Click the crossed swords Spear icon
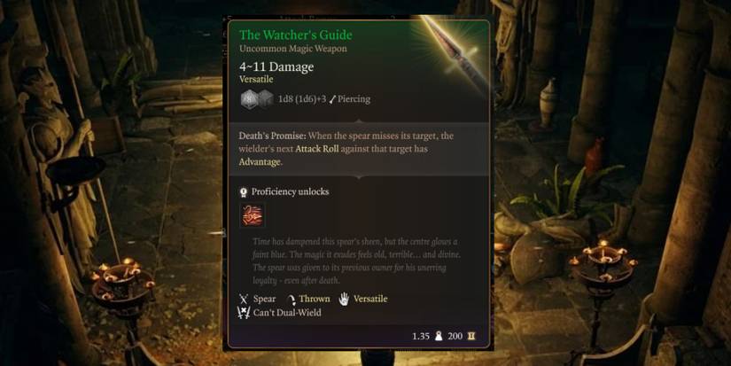Viewport: 731px width, 366px height. [x=244, y=299]
